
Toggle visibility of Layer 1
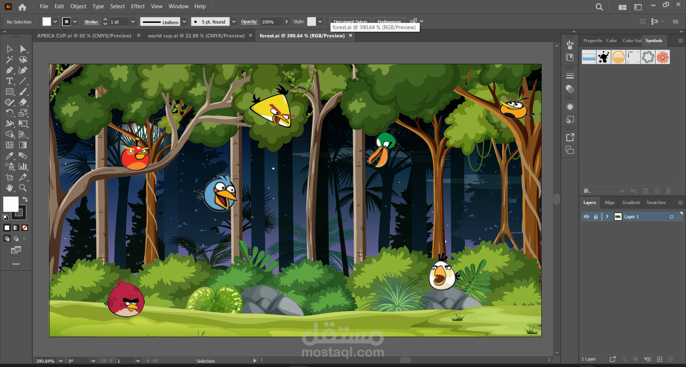coord(586,216)
